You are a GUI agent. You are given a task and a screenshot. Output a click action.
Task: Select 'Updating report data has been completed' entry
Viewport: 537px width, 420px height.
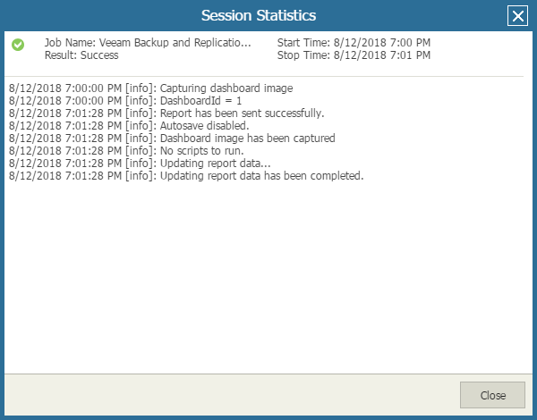coord(186,176)
